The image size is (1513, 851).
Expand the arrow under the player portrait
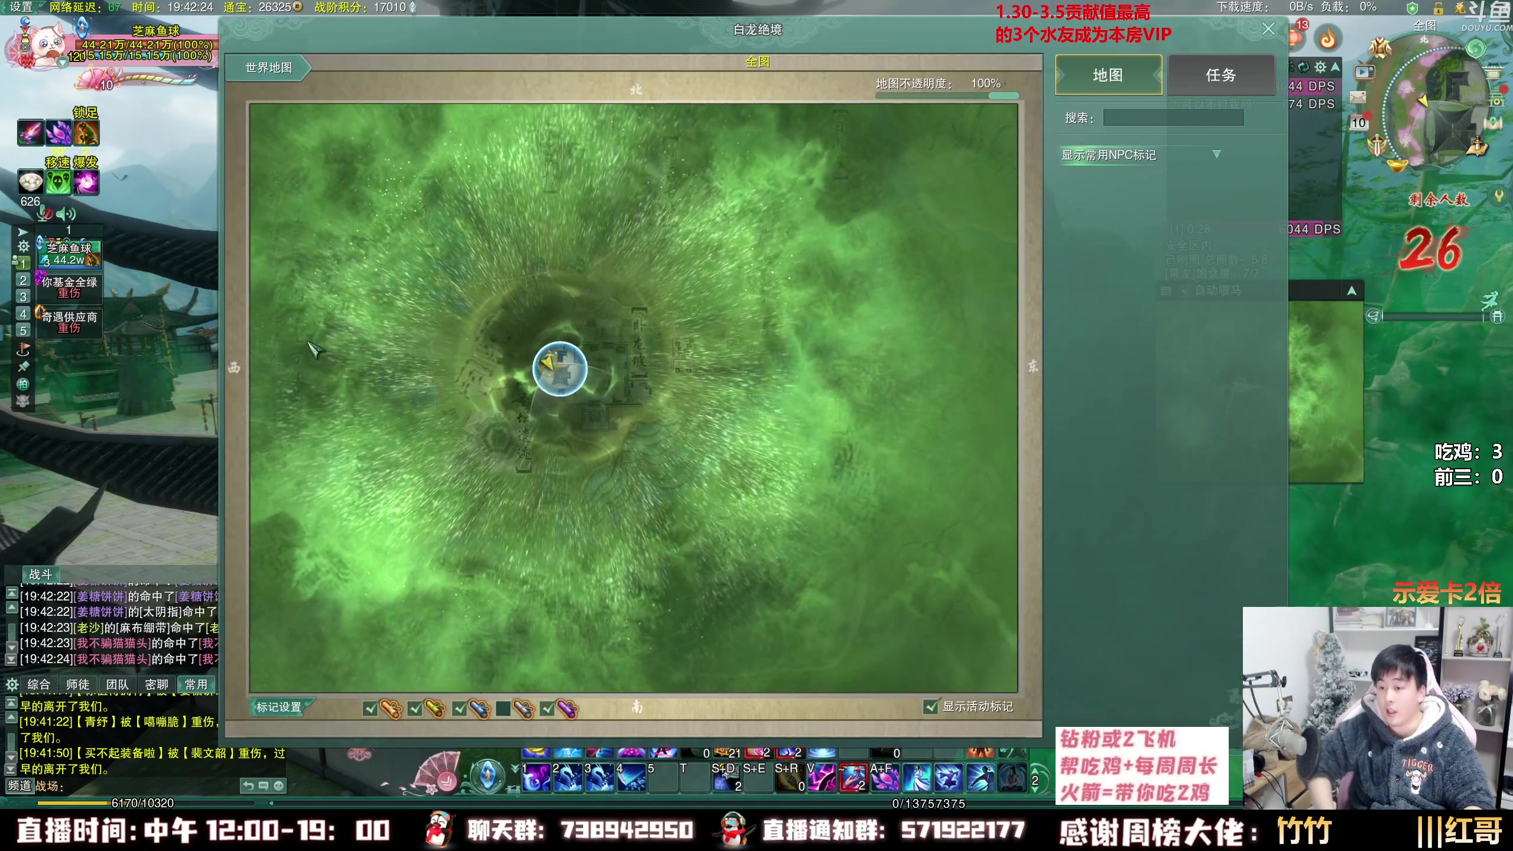63,63
